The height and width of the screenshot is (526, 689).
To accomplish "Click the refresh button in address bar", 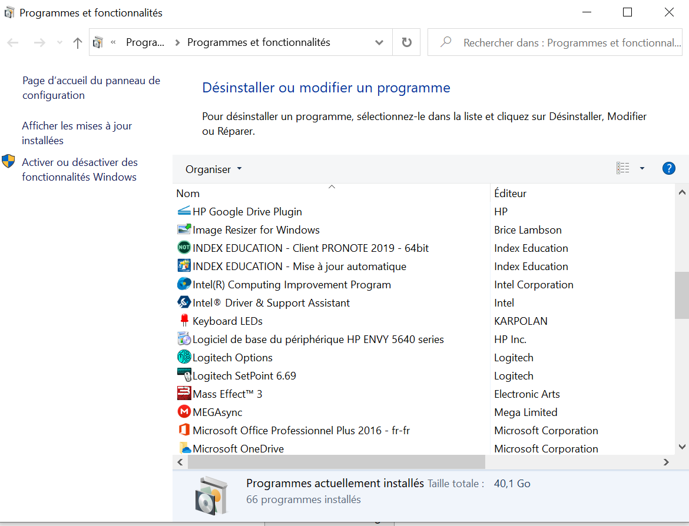I will point(406,42).
